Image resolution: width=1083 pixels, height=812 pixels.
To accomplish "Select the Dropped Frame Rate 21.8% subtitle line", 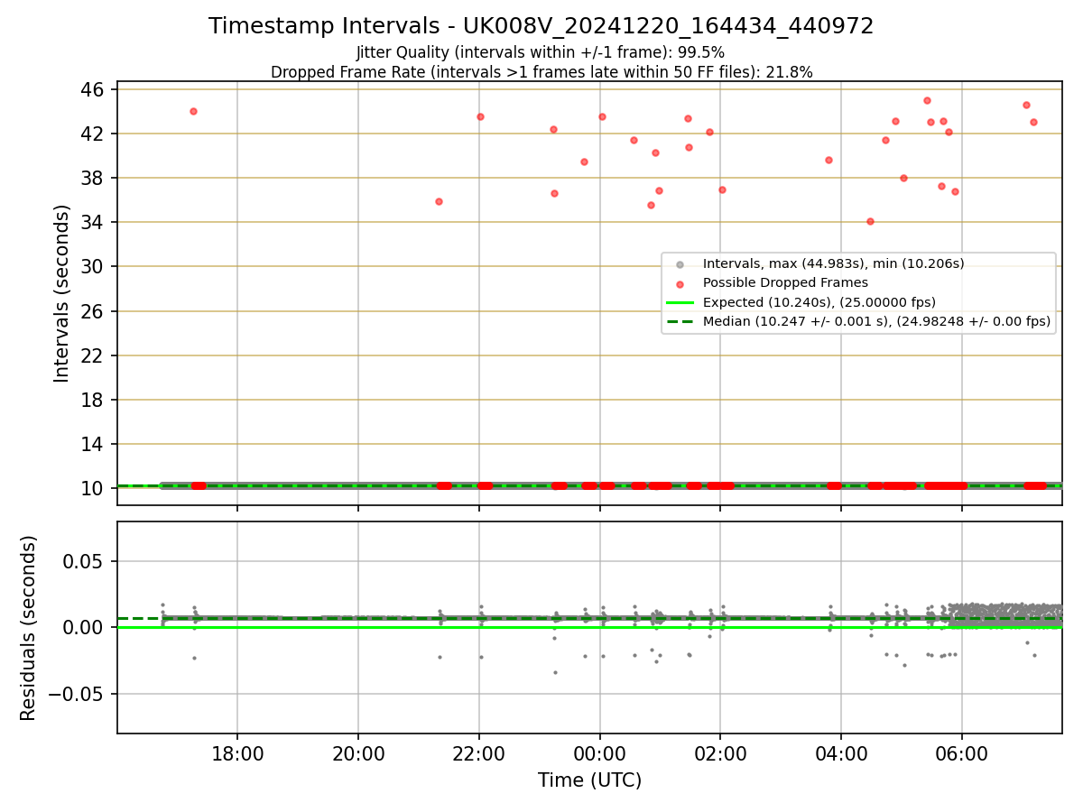I will 541,72.
